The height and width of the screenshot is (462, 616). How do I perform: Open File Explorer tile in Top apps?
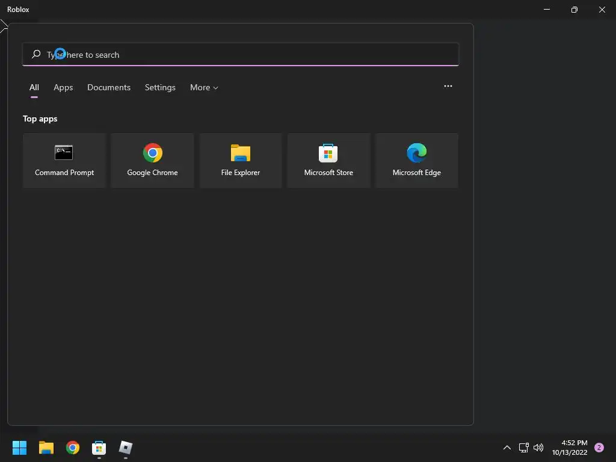pyautogui.click(x=241, y=160)
